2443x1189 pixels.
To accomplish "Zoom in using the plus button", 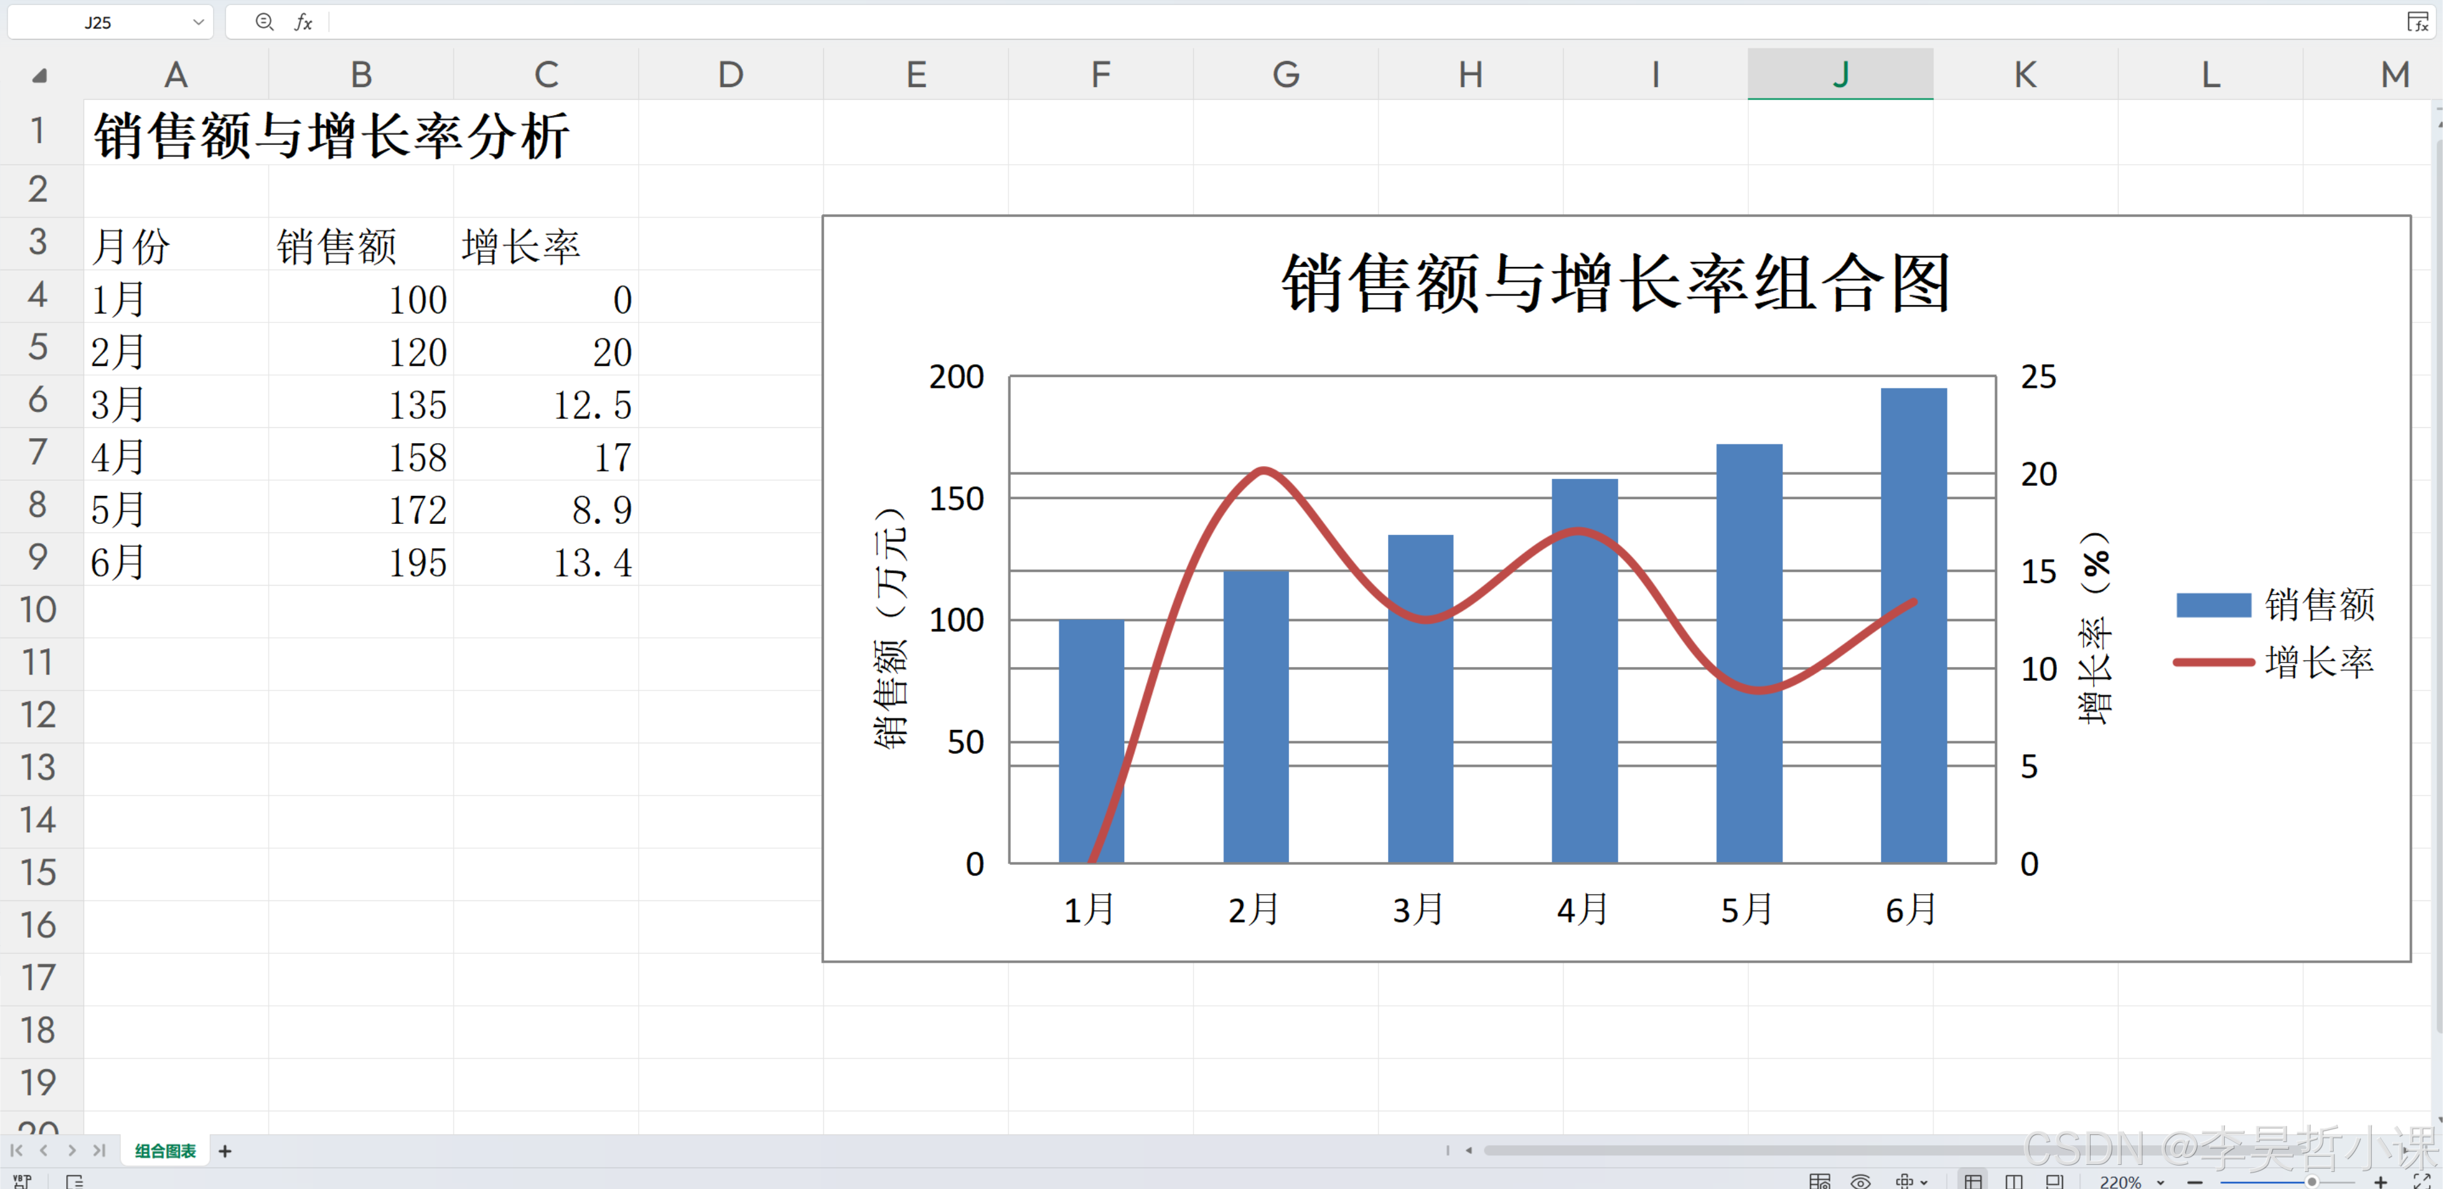I will 2381,1181.
